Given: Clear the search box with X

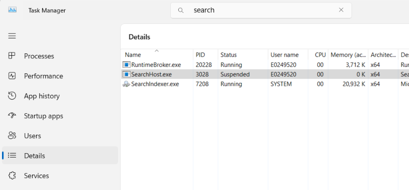Looking at the screenshot, I should click(x=341, y=10).
